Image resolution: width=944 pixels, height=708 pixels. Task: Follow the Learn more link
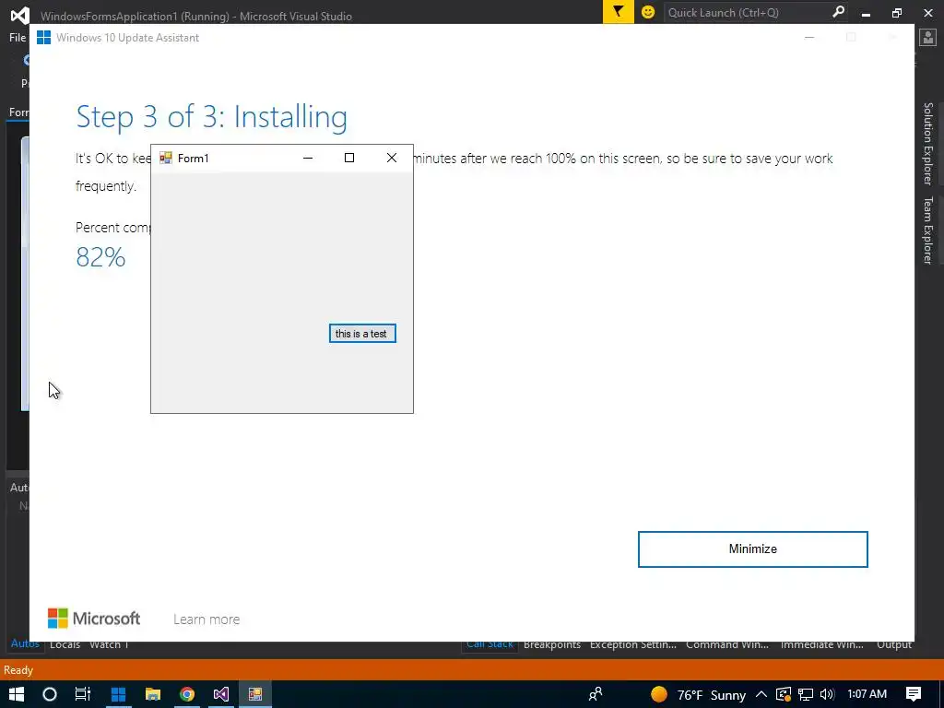[x=206, y=619]
